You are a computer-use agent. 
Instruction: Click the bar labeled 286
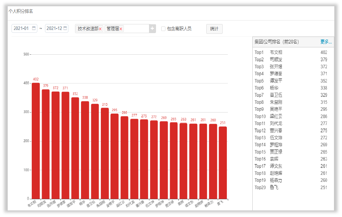click(124, 157)
